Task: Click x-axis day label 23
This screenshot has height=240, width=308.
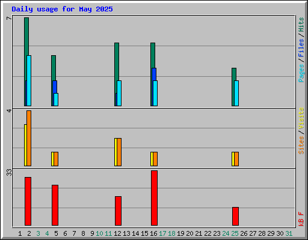Action: click(217, 233)
